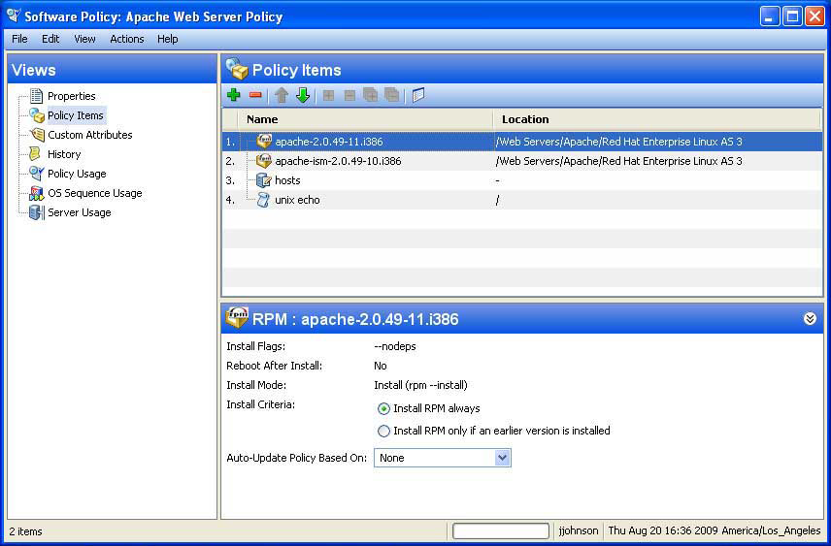
Task: Toggle the details pane toolbar icon
Action: coord(418,95)
